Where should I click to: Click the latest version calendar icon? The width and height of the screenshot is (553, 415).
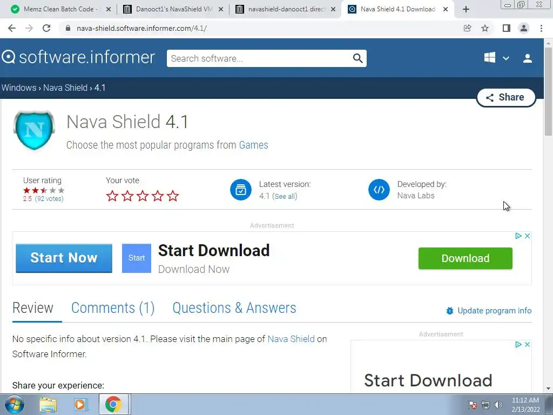pyautogui.click(x=241, y=190)
